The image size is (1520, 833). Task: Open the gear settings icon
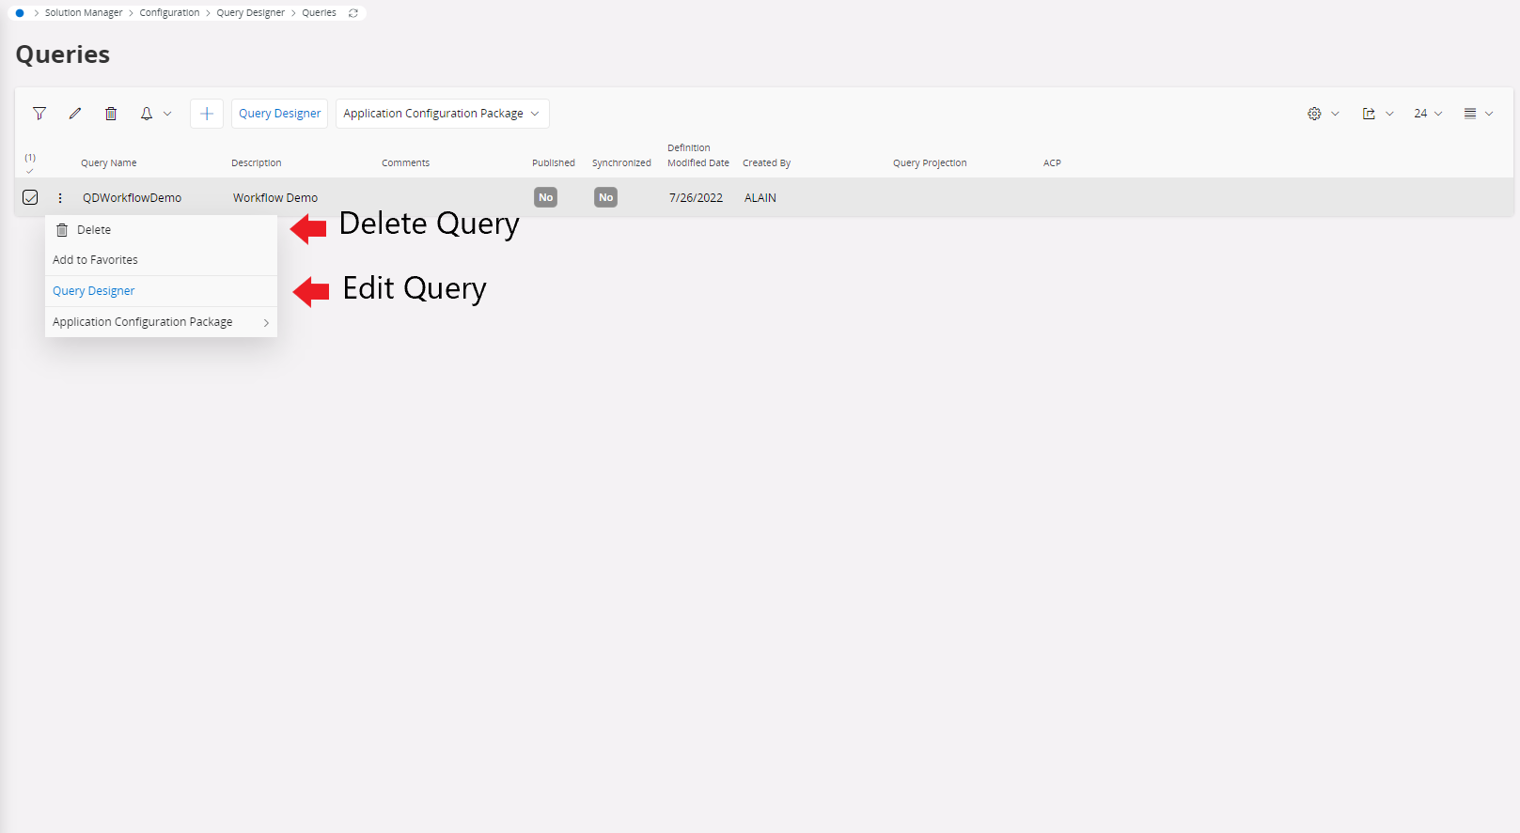[x=1314, y=114]
